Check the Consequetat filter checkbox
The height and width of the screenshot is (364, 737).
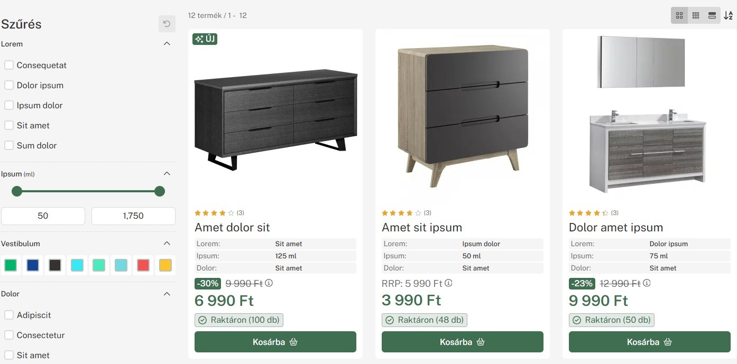9,66
